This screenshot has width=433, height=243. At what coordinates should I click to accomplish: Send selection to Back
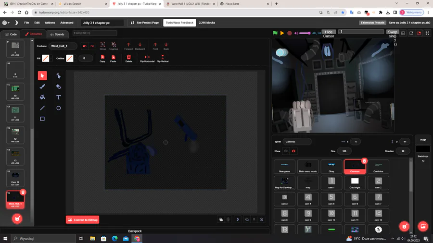click(166, 46)
